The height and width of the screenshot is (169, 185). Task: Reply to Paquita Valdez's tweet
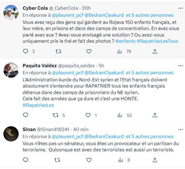pos(25,115)
